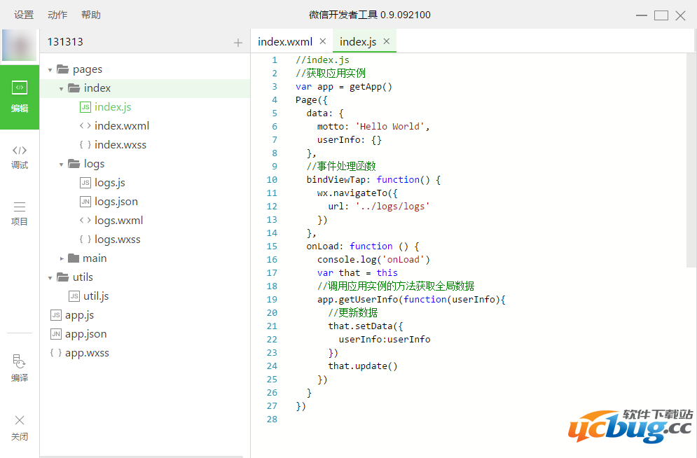This screenshot has height=458, width=697.
Task: Click the plus icon to add file
Action: click(238, 43)
